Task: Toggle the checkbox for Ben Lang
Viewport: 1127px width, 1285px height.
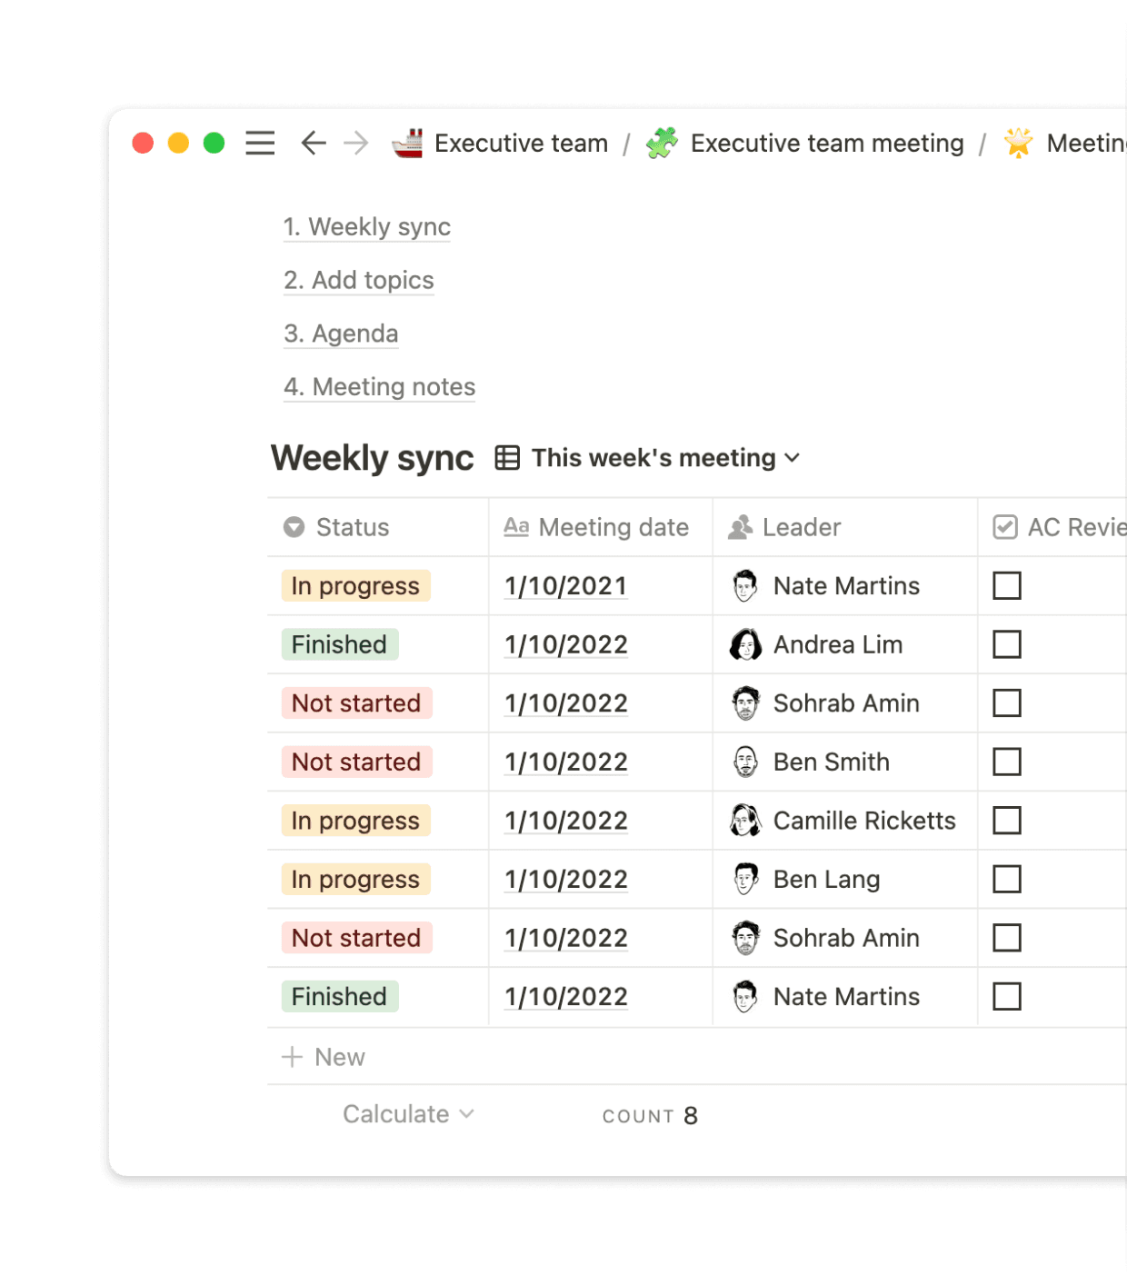Action: (1006, 880)
